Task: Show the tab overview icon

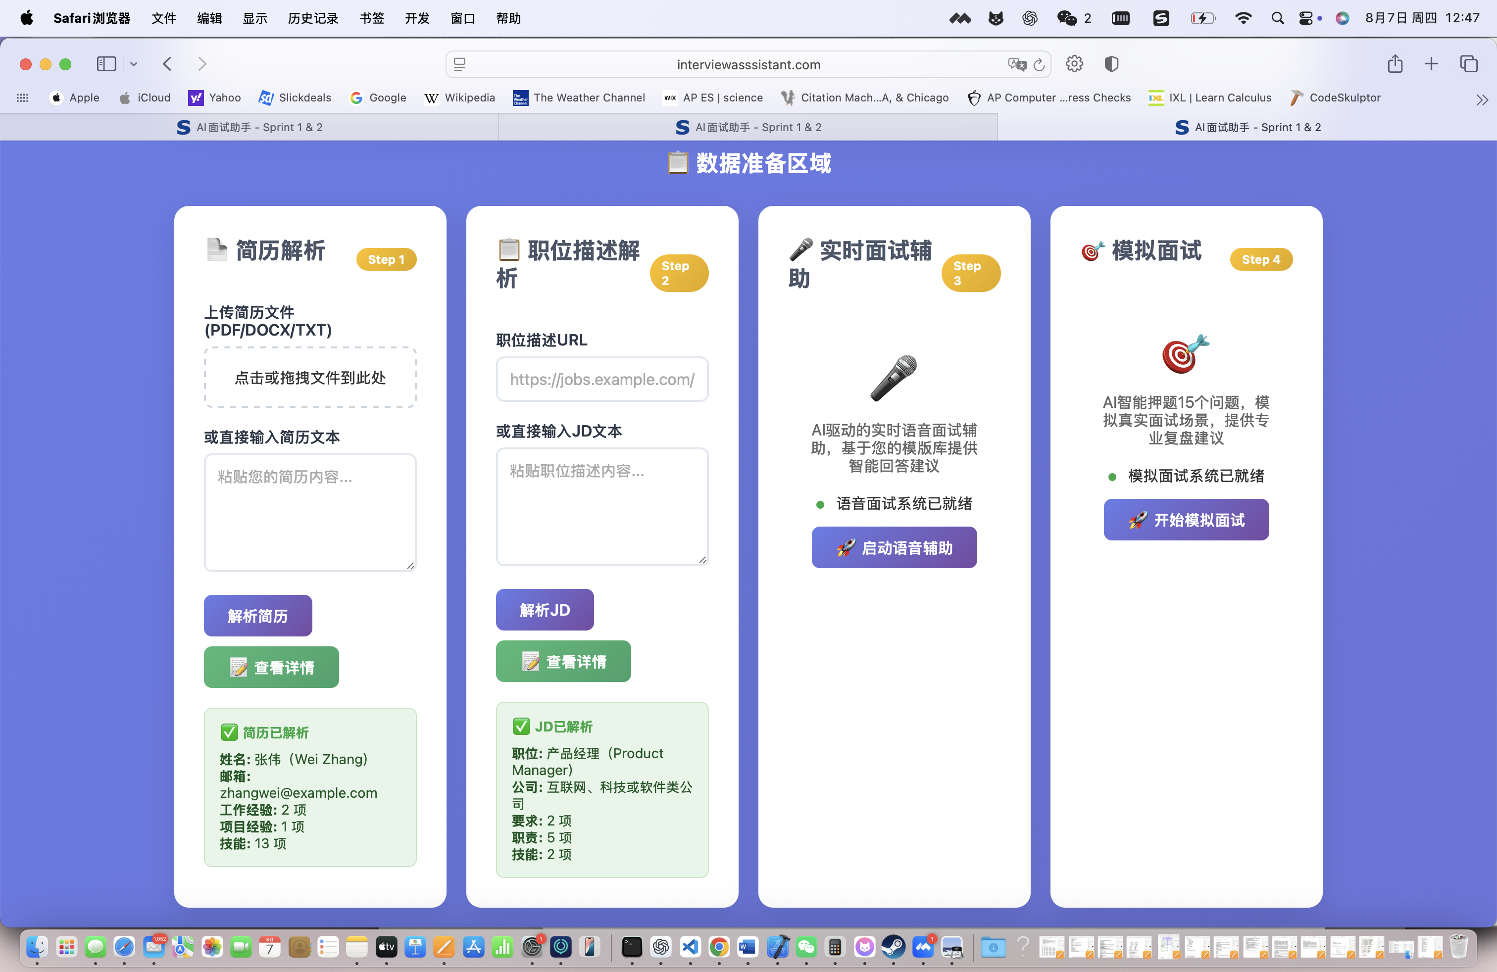Action: (1469, 64)
